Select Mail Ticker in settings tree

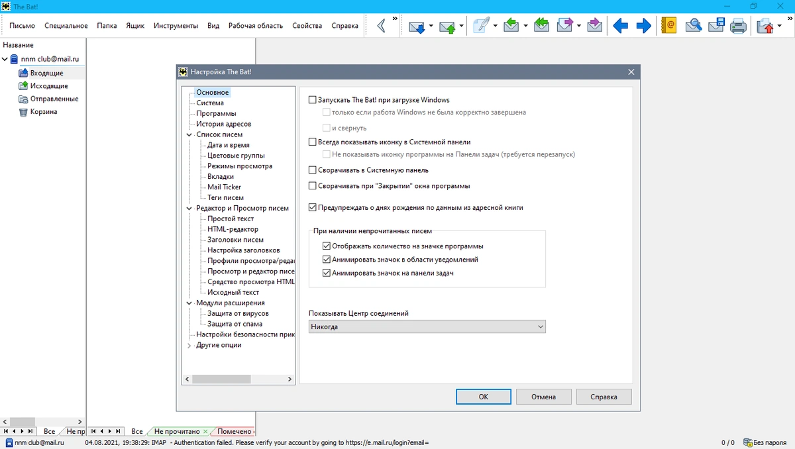click(x=224, y=187)
